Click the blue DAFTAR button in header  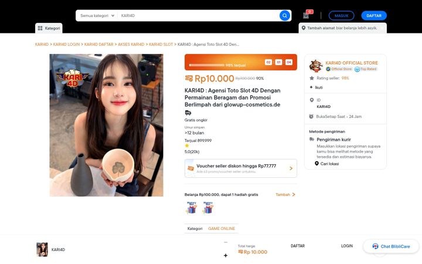(374, 16)
